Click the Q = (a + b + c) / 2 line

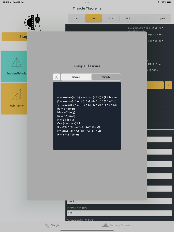point(69,123)
